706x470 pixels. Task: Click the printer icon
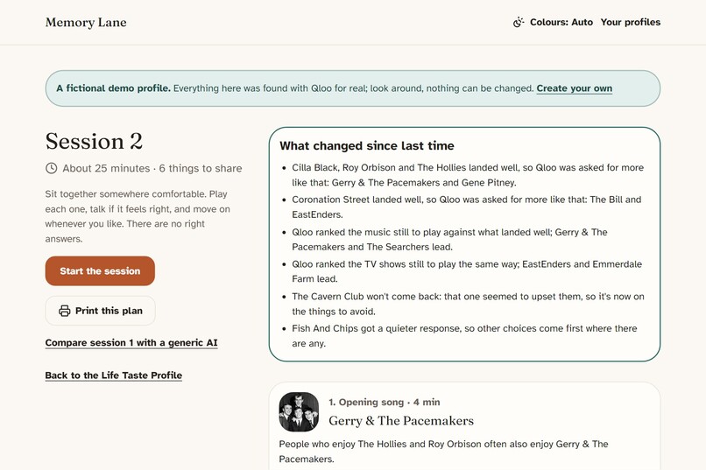click(65, 311)
